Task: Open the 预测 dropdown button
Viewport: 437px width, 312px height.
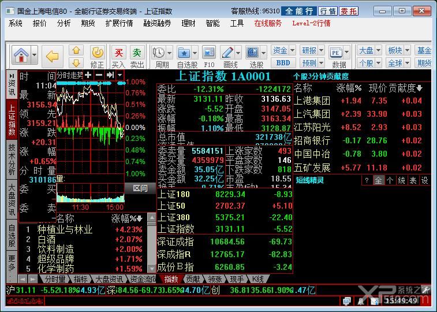Action: pos(313,63)
